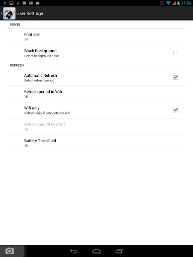Tap the download notification icon
Image resolution: width=193 pixels, height=257 pixels.
18,3
